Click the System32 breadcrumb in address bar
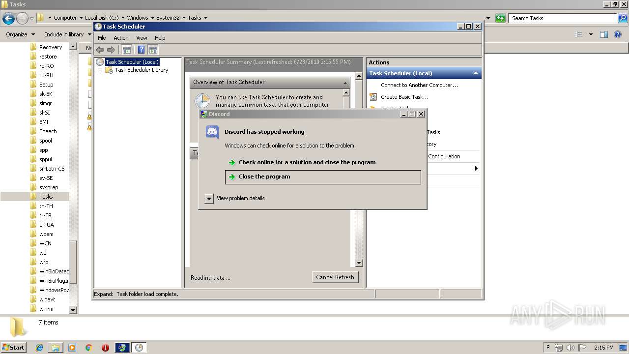Viewport: 629px width, 354px height. (168, 18)
